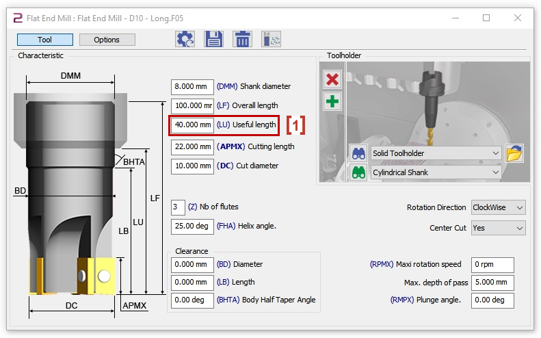
Task: Remove toolholder with red X icon
Action: [332, 79]
